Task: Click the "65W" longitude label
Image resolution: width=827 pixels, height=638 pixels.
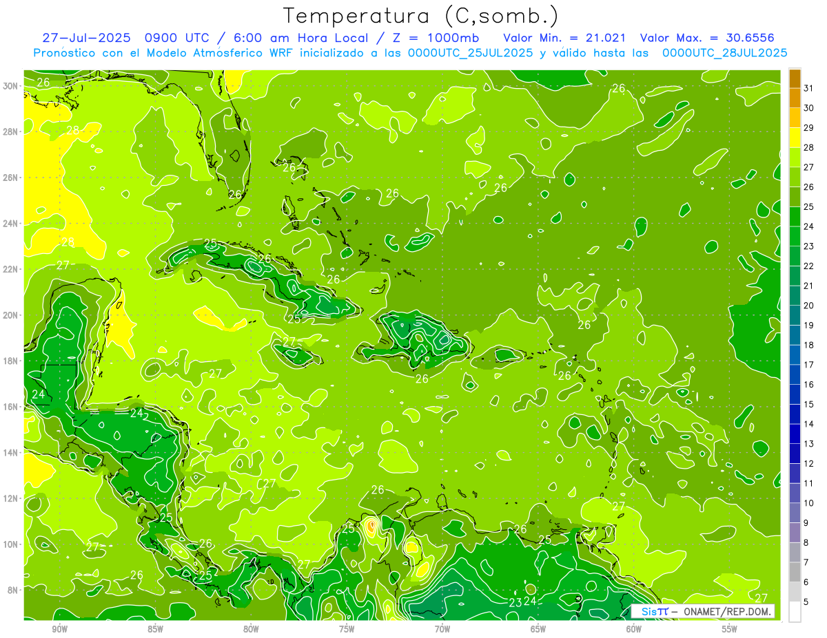Action: pyautogui.click(x=538, y=629)
